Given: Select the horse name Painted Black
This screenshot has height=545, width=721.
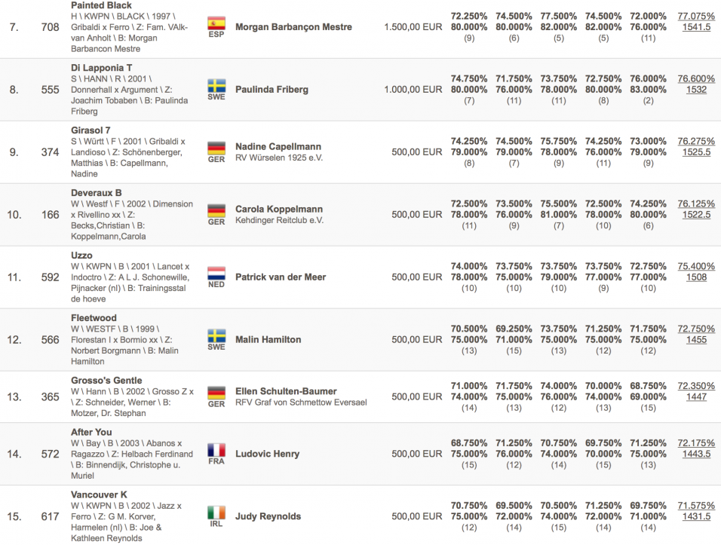Looking at the screenshot, I should tap(101, 6).
